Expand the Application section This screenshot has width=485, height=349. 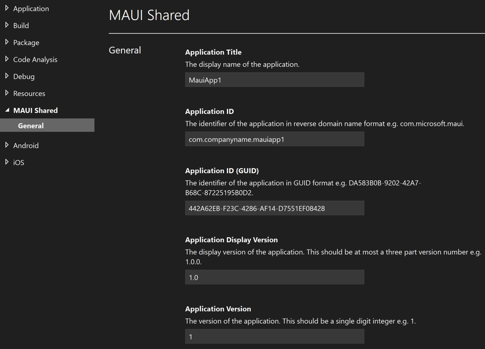point(7,8)
